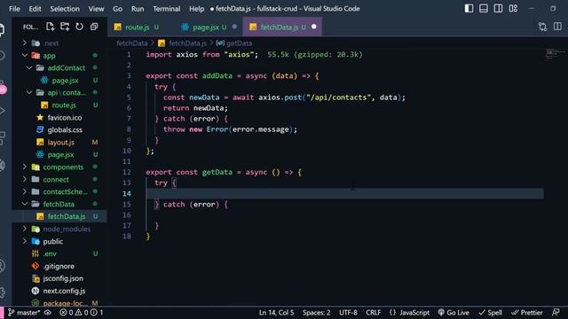568x319 pixels.
Task: Open layout.js file
Action: (x=61, y=142)
